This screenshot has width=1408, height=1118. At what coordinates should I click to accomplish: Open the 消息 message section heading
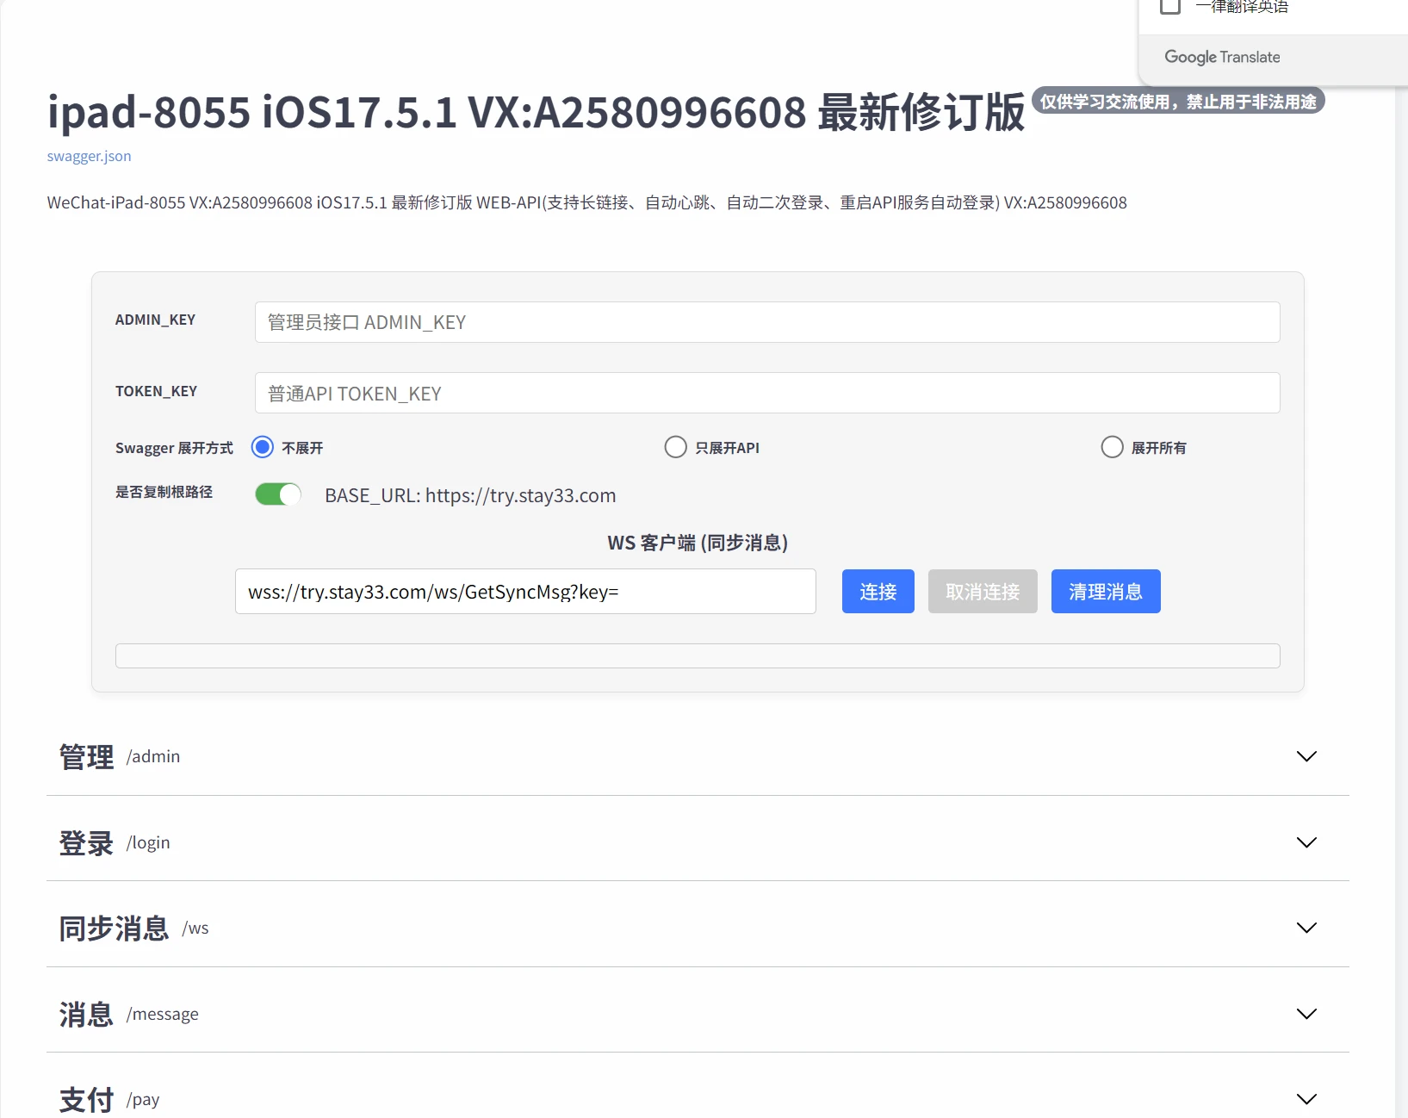[x=86, y=1014]
